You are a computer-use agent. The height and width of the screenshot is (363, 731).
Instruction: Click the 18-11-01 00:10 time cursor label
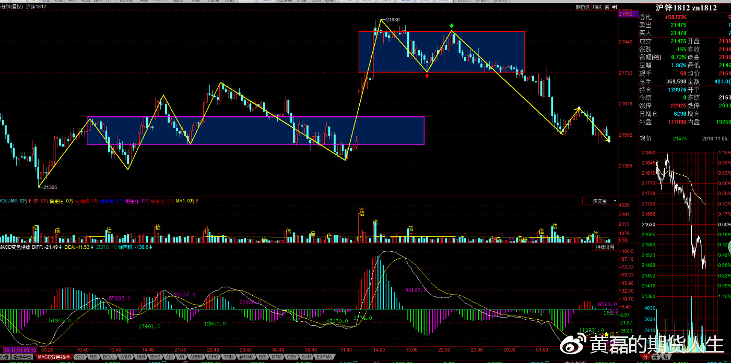20,350
